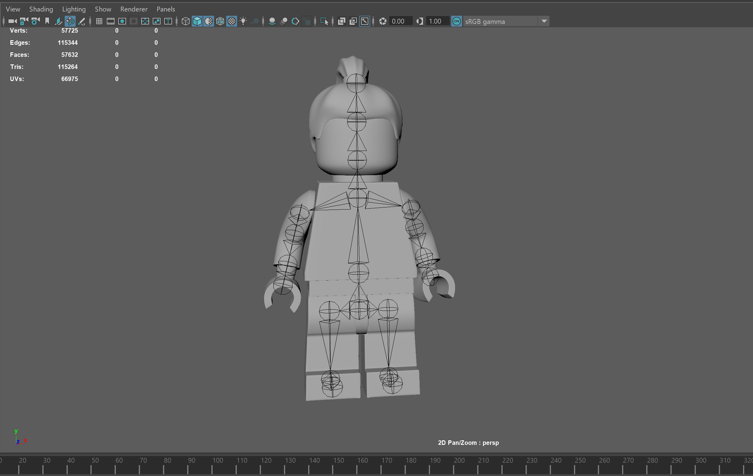Open the Panels menu
The image size is (753, 476).
pos(166,9)
